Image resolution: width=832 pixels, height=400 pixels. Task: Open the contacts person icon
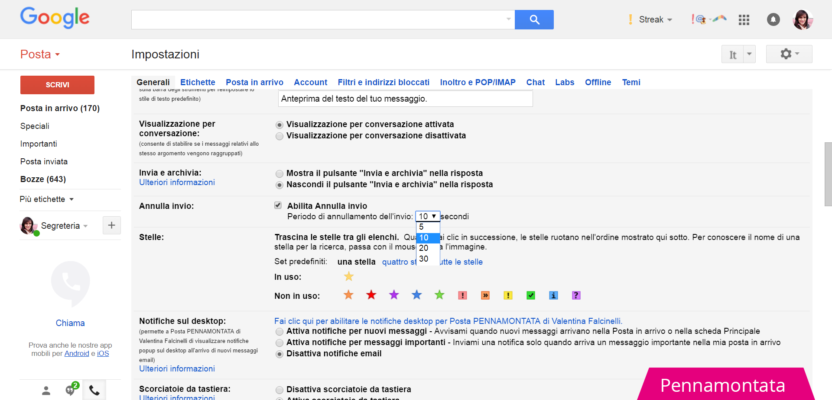[46, 390]
